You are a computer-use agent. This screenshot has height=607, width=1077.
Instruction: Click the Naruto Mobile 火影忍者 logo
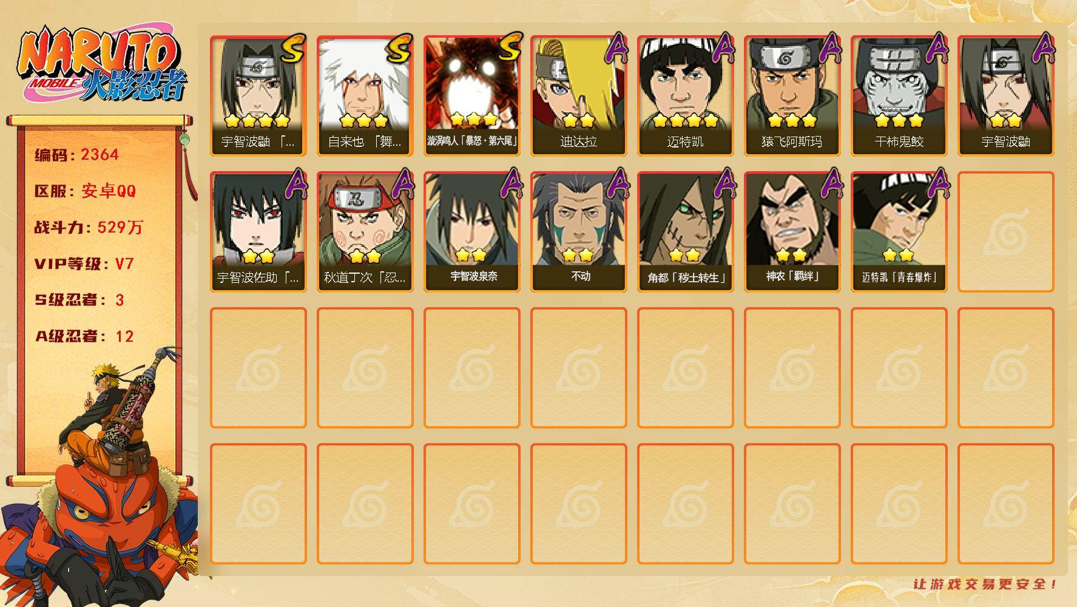103,65
